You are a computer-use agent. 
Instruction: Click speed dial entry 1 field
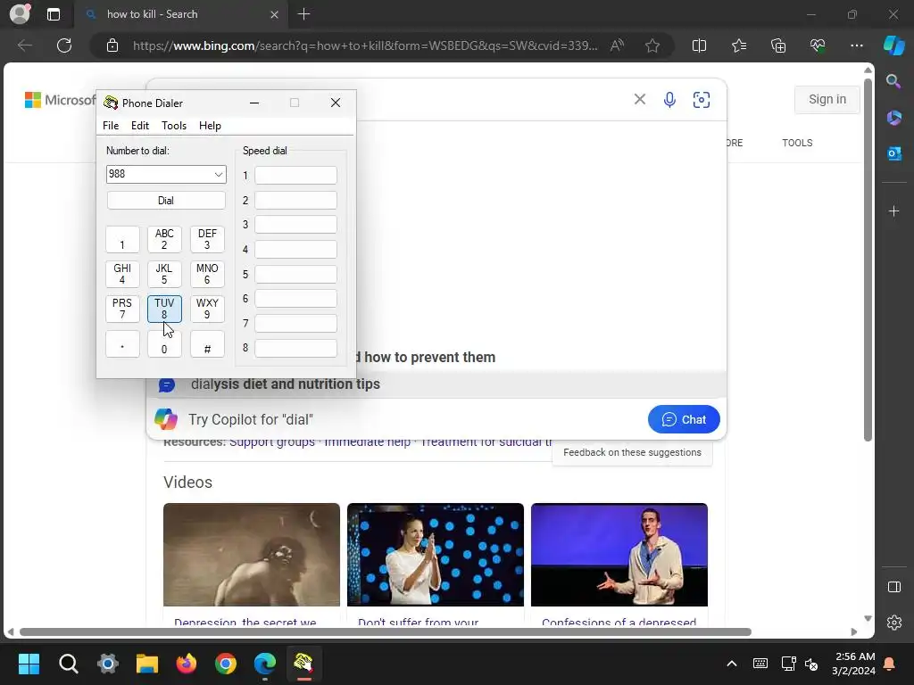coord(295,176)
